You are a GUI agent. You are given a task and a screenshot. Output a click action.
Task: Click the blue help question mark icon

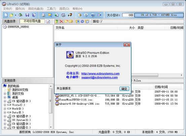(93, 15)
